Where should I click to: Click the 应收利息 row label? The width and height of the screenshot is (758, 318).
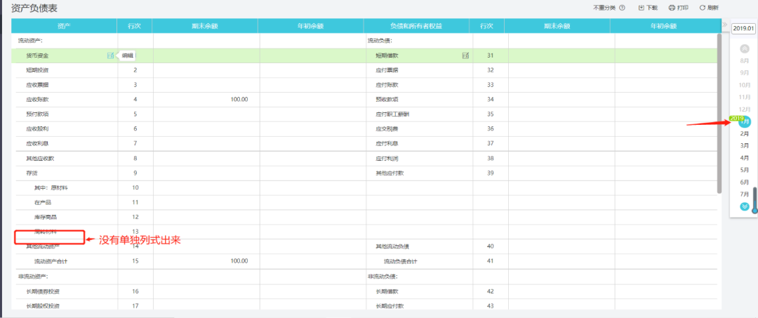(37, 143)
